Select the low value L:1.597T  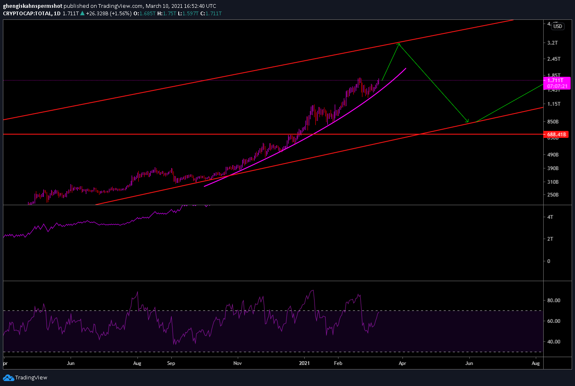click(x=188, y=14)
